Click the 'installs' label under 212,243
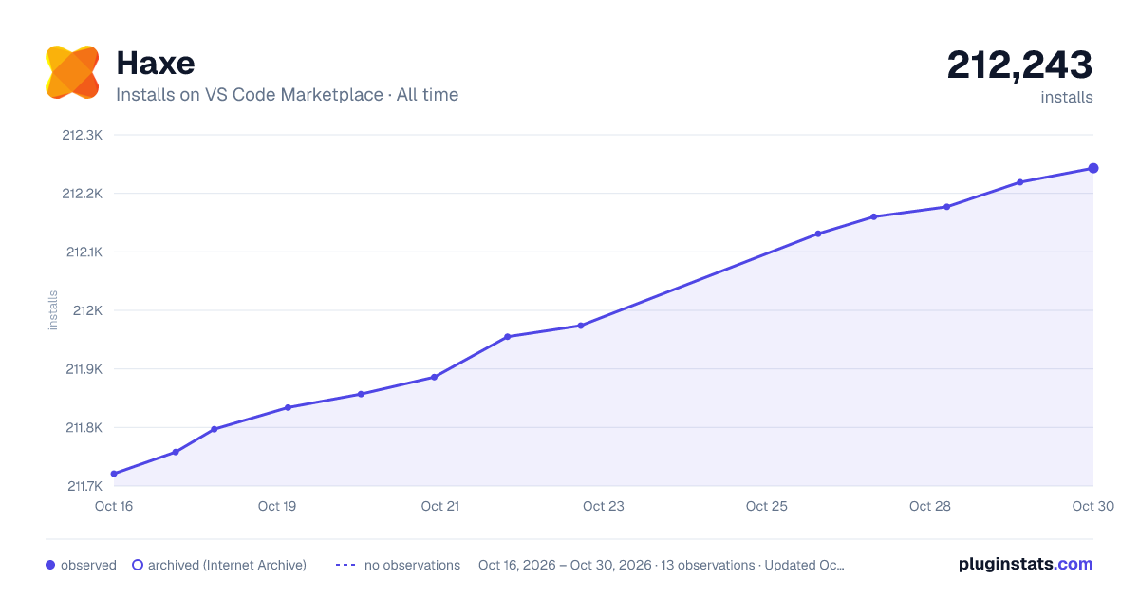Viewport: 1139px width, 598px height. click(1067, 97)
